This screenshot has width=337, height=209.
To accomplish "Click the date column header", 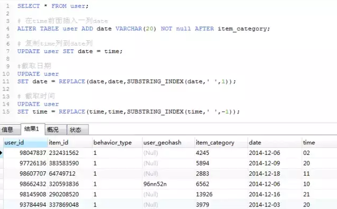I will point(275,143).
